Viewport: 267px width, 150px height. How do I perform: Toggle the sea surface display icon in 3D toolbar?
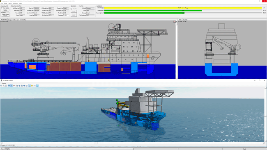pyautogui.click(x=37, y=86)
